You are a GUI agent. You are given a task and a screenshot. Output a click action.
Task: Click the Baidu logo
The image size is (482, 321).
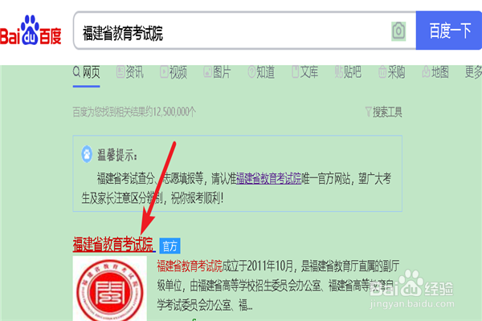31,30
